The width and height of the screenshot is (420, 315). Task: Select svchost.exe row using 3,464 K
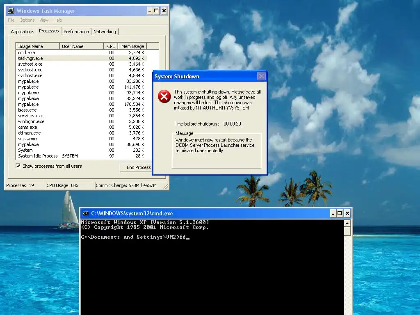pos(82,64)
